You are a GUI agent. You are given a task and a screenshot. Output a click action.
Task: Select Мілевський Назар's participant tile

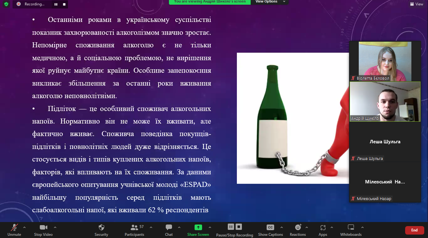(x=385, y=182)
